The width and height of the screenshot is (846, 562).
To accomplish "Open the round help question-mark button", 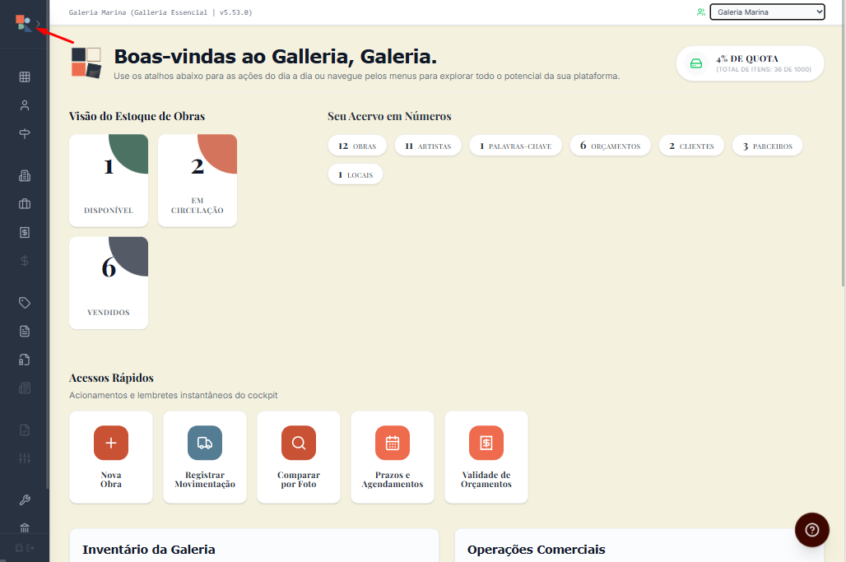I will pyautogui.click(x=812, y=530).
